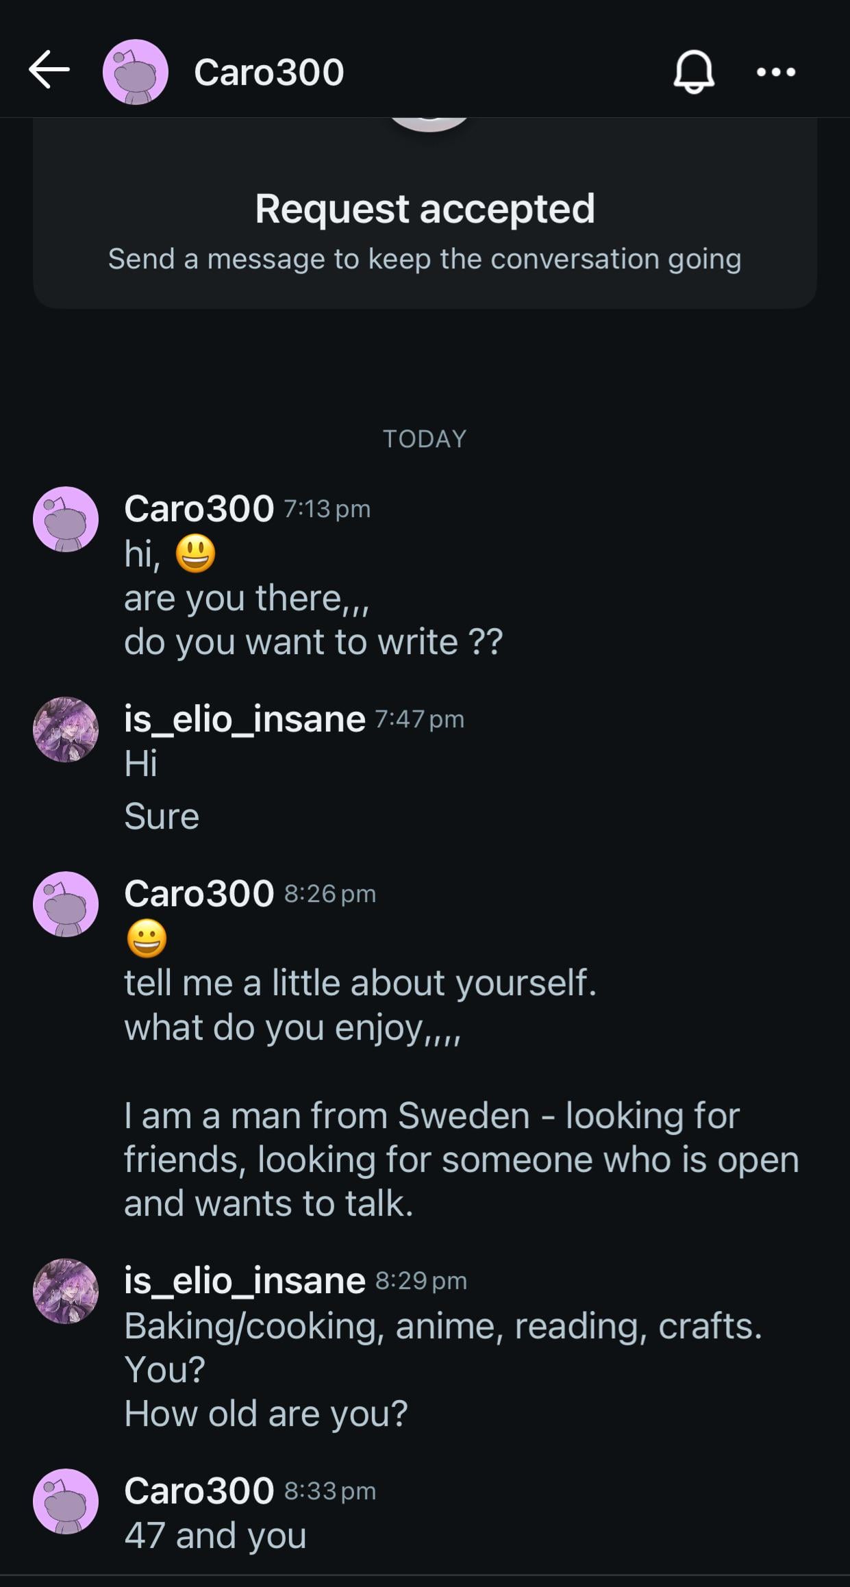This screenshot has height=1587, width=850.
Task: Tap is_elio_insane username on 7:47 pm message
Action: pos(245,719)
